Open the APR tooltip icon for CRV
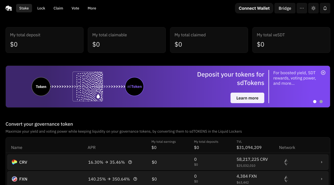The width and height of the screenshot is (334, 185). click(x=130, y=162)
